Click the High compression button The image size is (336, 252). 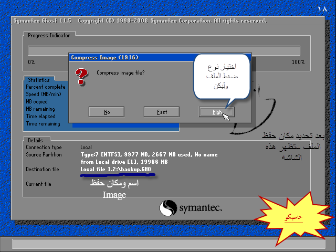[x=217, y=112]
